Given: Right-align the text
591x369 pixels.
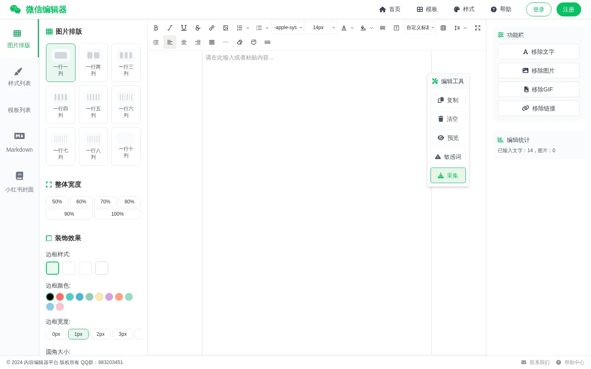Looking at the screenshot, I should pyautogui.click(x=198, y=42).
